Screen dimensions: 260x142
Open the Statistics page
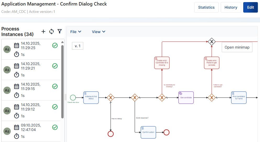[206, 7]
